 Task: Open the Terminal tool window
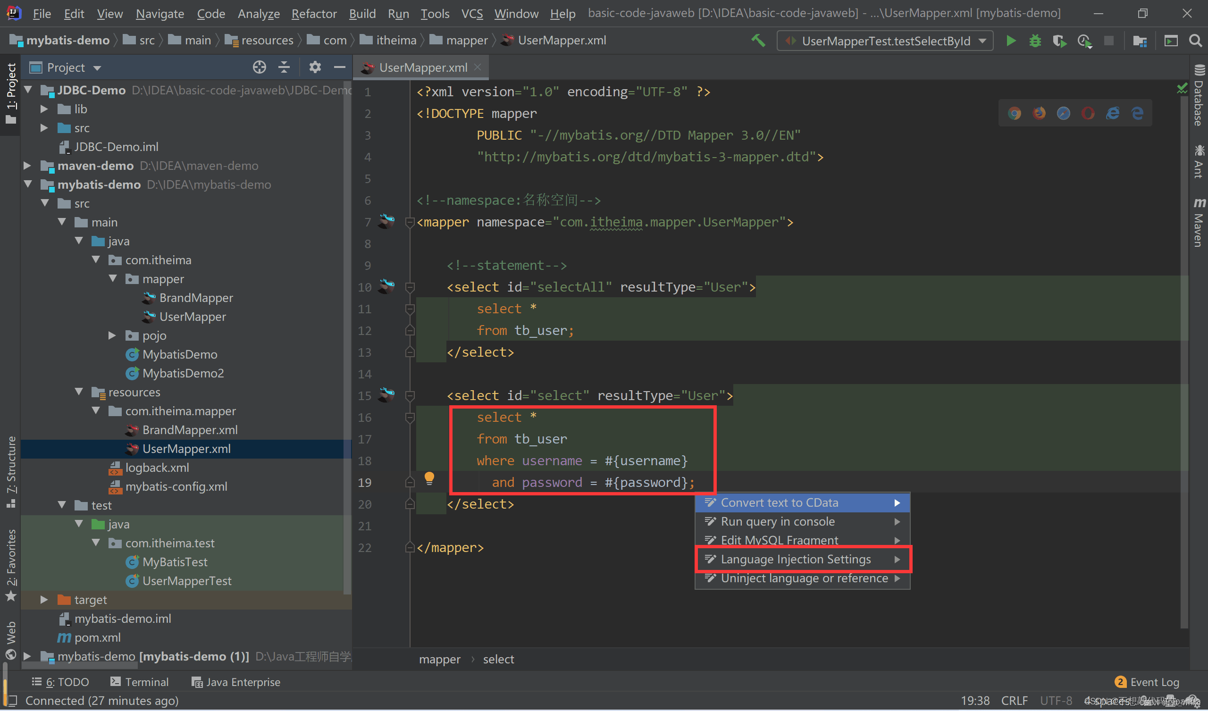(140, 682)
